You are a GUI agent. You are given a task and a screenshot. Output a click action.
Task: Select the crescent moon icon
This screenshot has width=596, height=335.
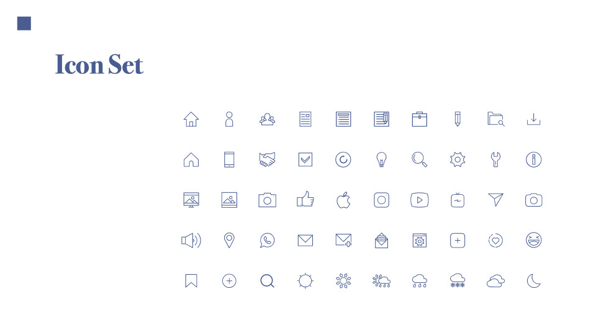coord(534,281)
